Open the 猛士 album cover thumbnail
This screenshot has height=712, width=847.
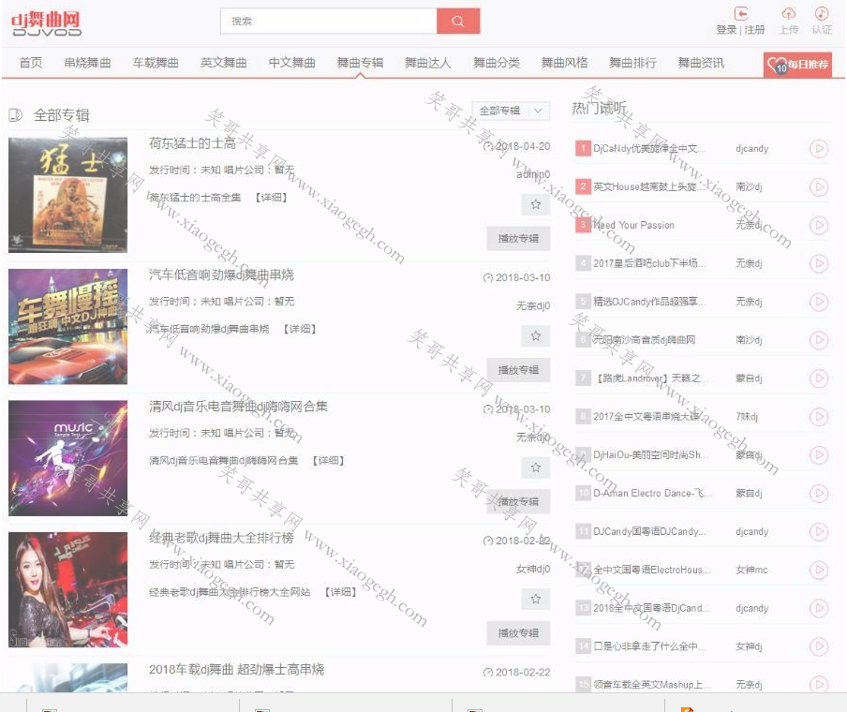click(x=68, y=195)
